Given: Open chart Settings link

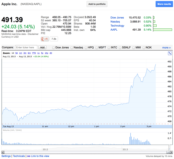Looking at the screenshot, I should point(6,156).
